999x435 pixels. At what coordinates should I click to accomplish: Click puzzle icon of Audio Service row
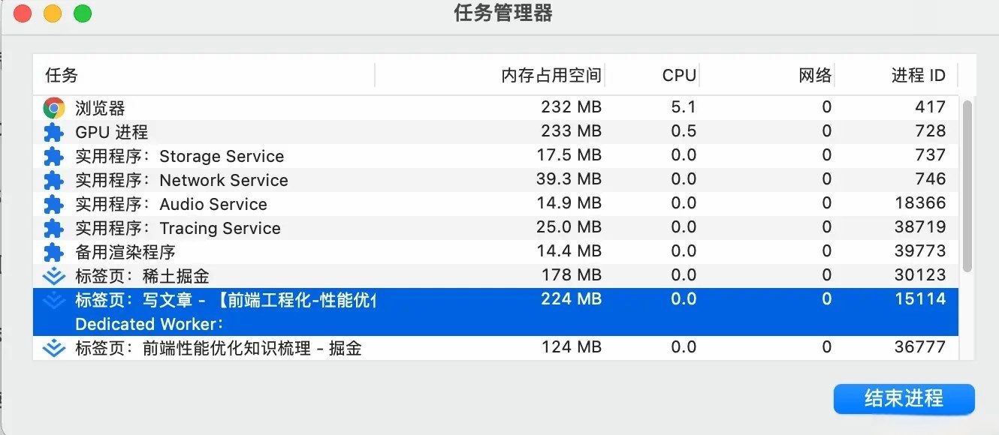tap(53, 205)
